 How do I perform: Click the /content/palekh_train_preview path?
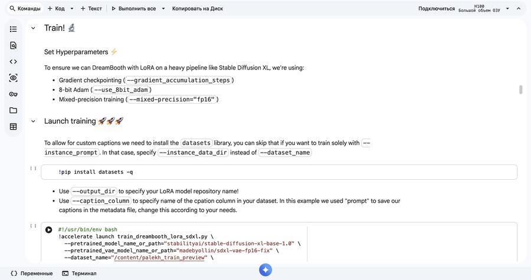(x=159, y=258)
